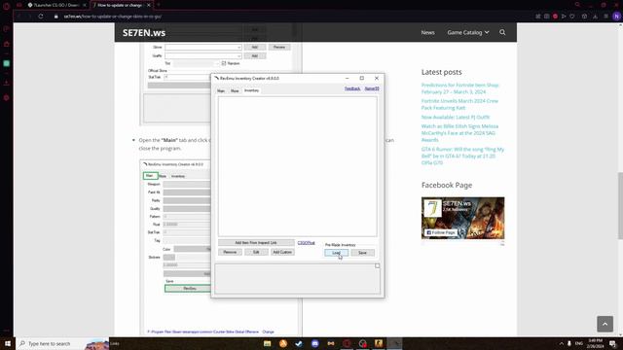Open File Explorer from the taskbar
Image resolution: width=623 pixels, height=350 pixels.
point(267,343)
